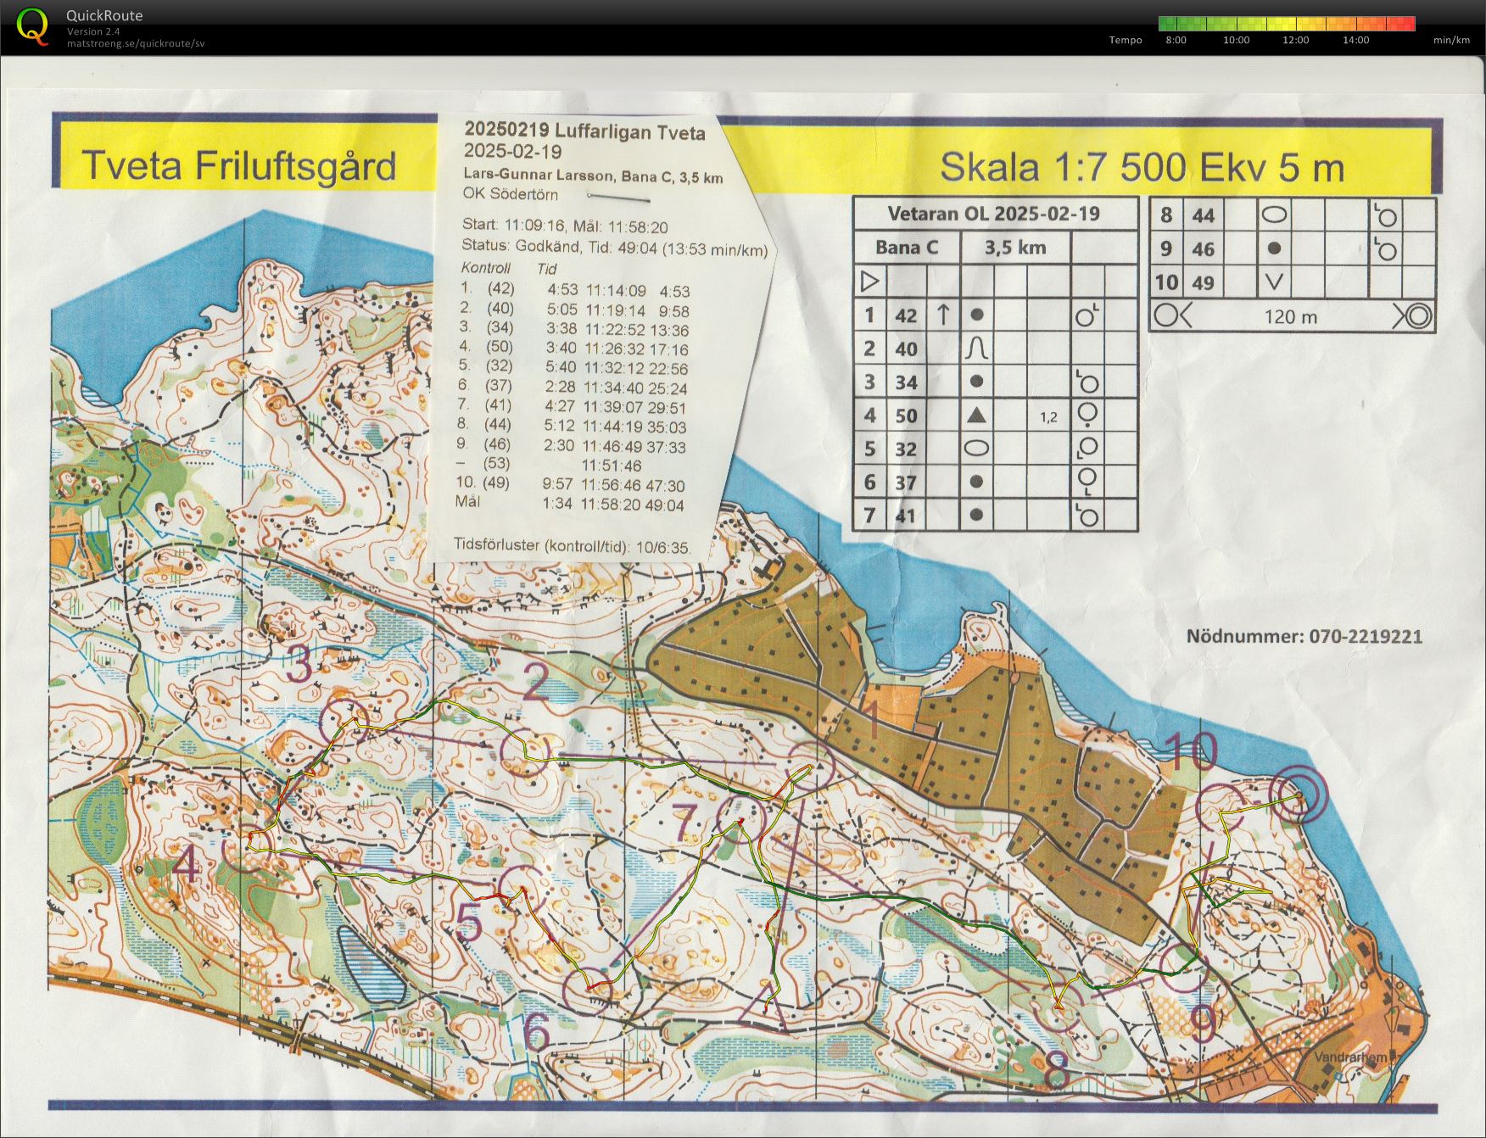Click the start triangle symbol in description table

(x=869, y=281)
